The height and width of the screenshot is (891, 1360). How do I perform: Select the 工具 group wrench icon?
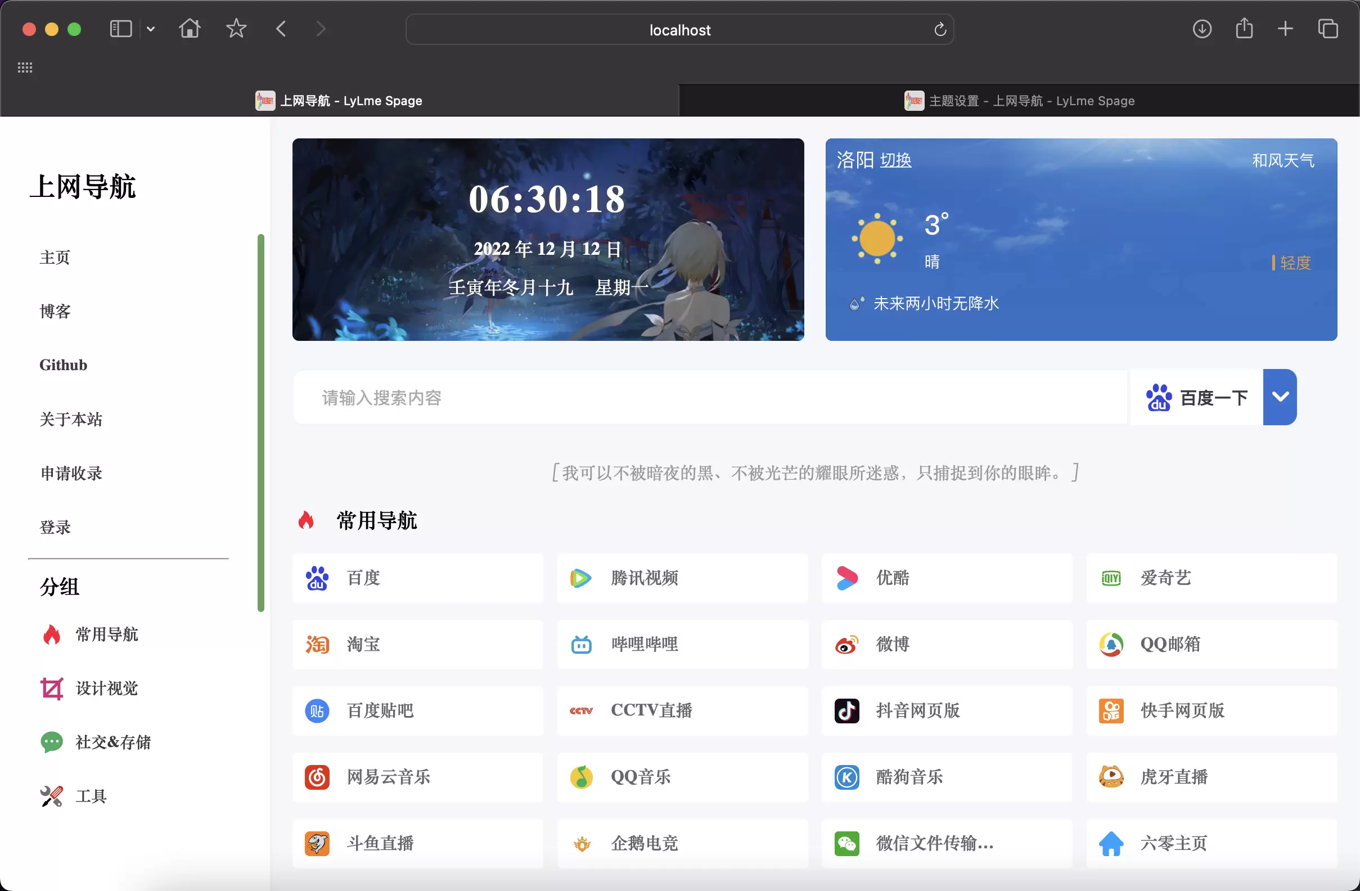click(x=52, y=796)
